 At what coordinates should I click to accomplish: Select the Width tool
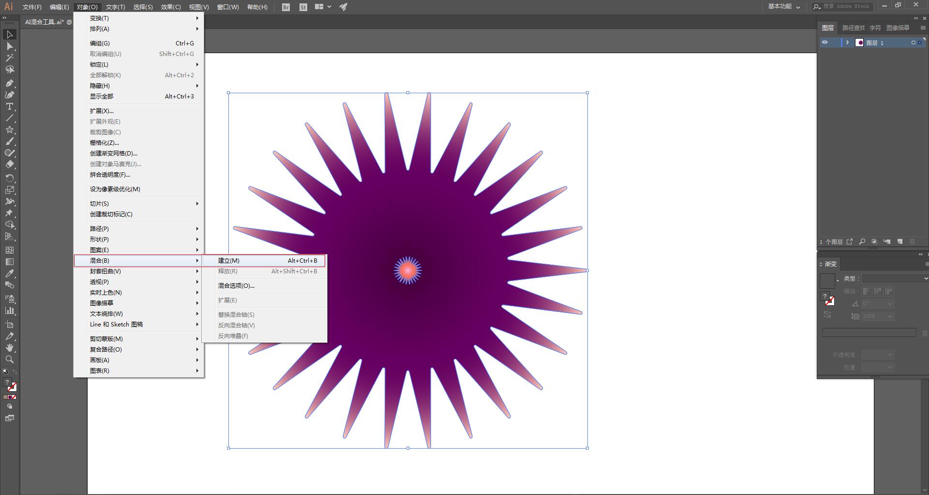coord(9,201)
